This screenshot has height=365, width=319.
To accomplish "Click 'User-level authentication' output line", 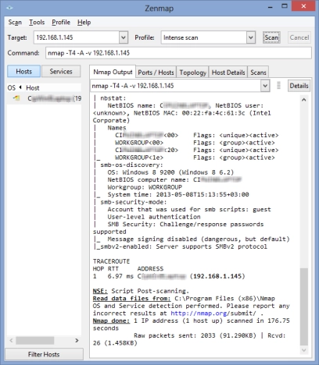I will [154, 217].
